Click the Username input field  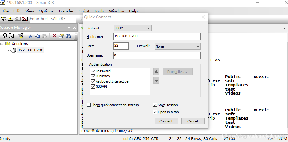[157, 55]
